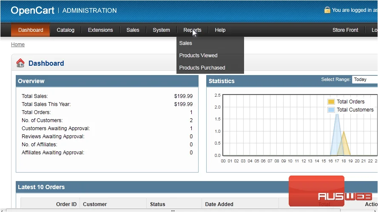Click the No. of Affiliates: label
Screen dimensions: 378x212
[39, 145]
